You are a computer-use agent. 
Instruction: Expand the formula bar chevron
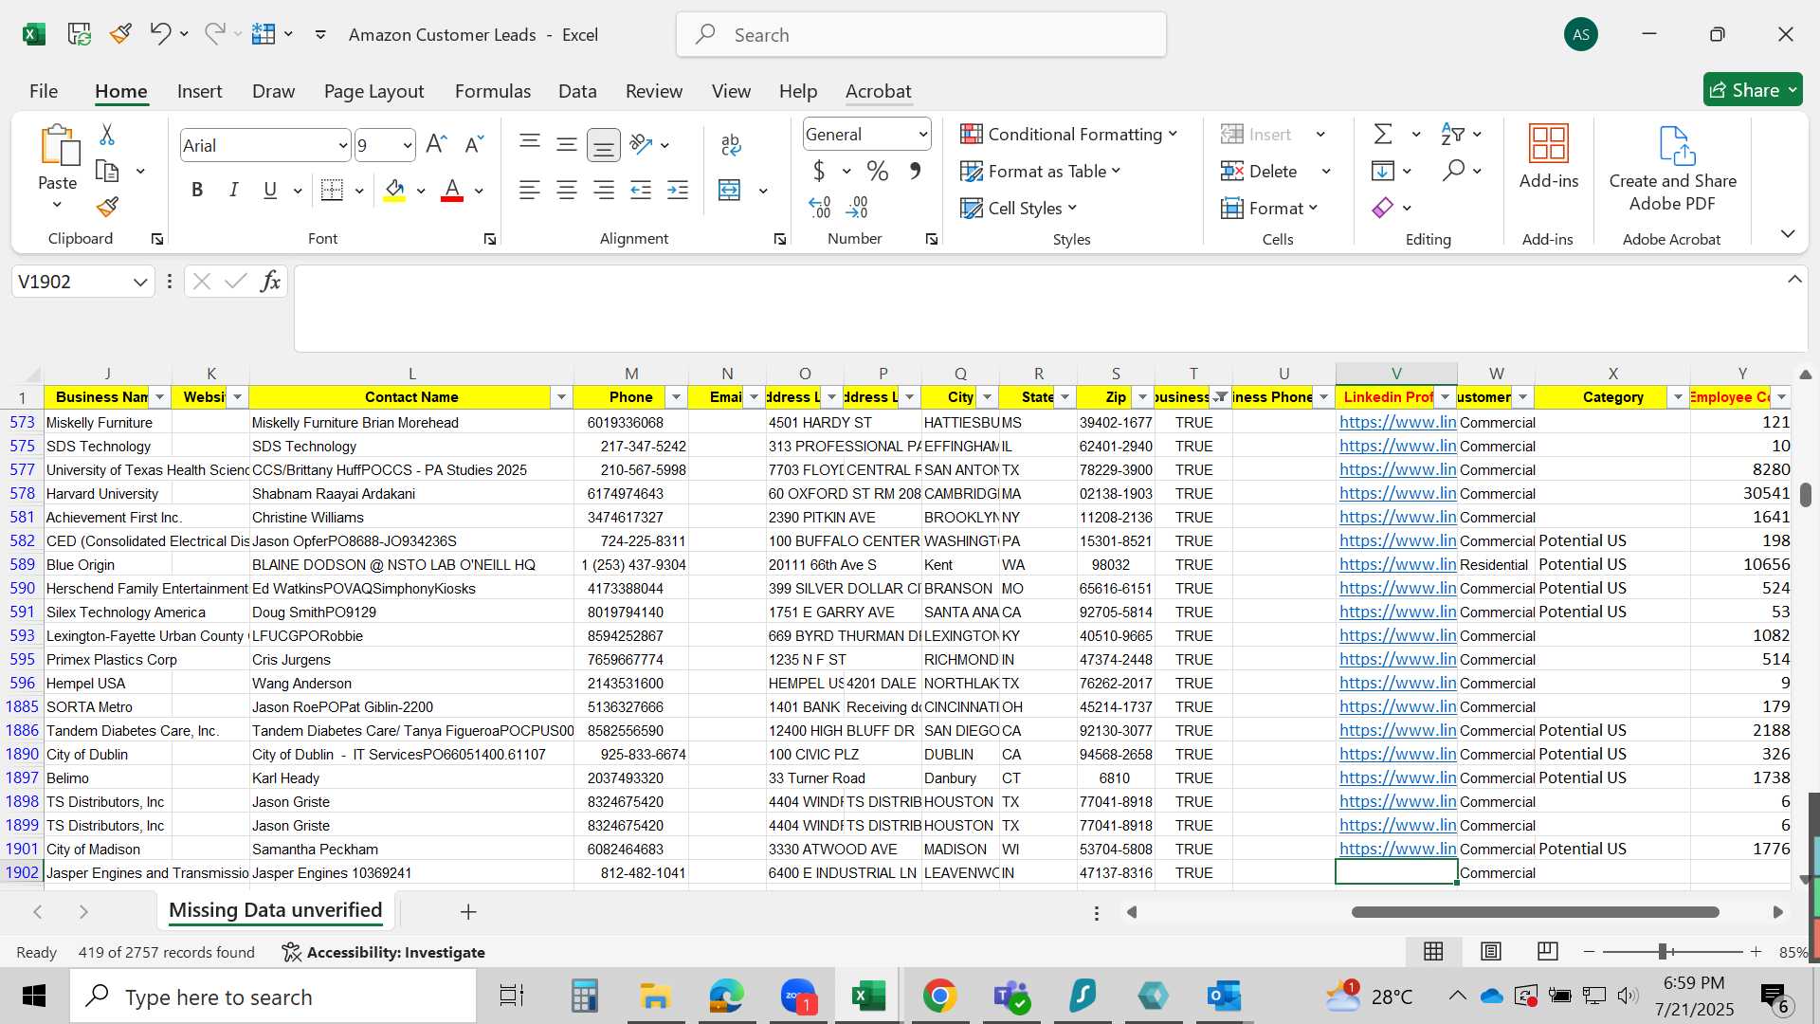pos(1794,279)
